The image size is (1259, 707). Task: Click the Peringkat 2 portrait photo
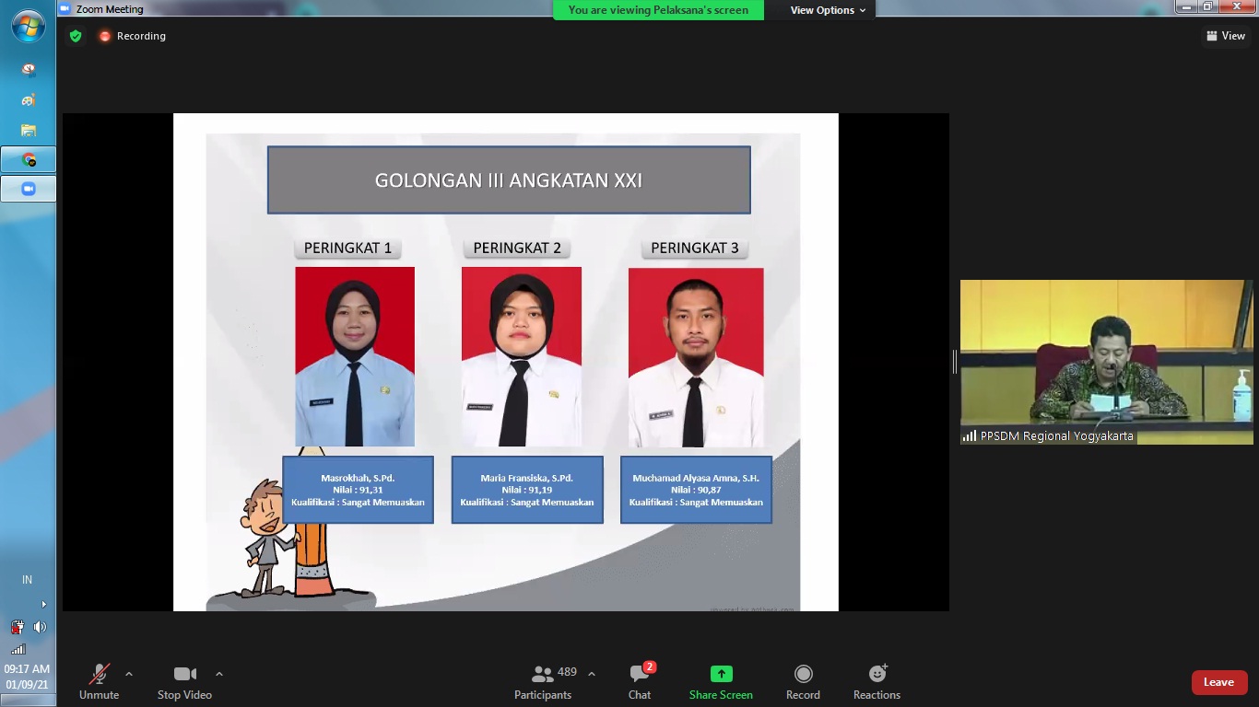tap(522, 357)
